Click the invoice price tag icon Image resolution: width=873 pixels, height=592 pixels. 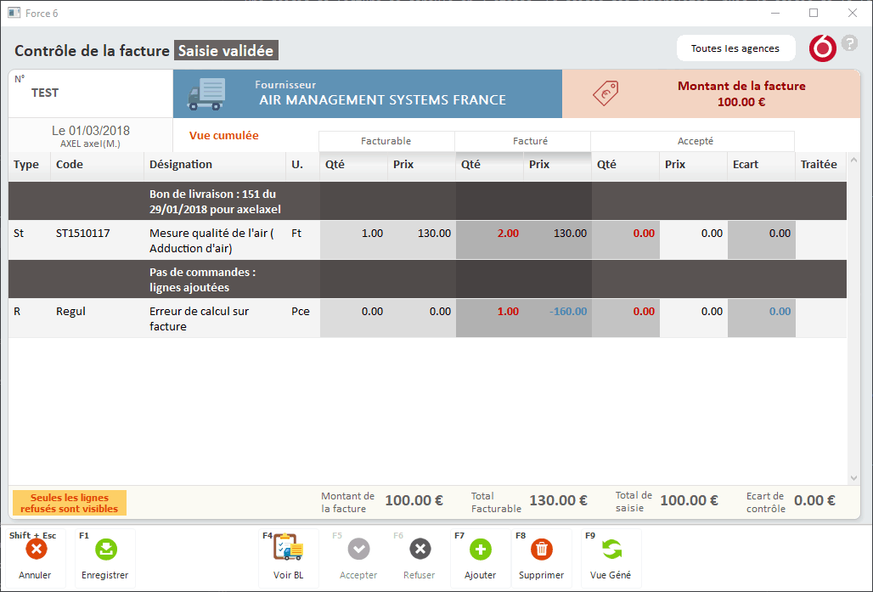tap(605, 93)
